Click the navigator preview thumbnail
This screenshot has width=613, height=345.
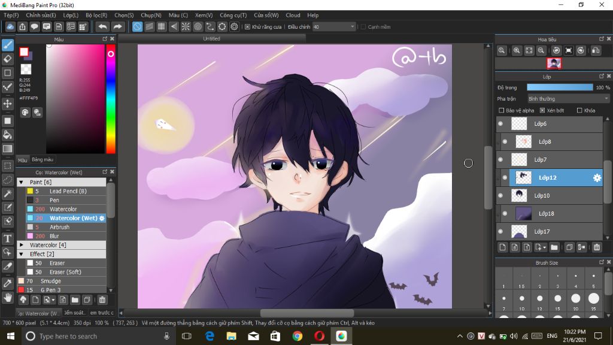(554, 63)
